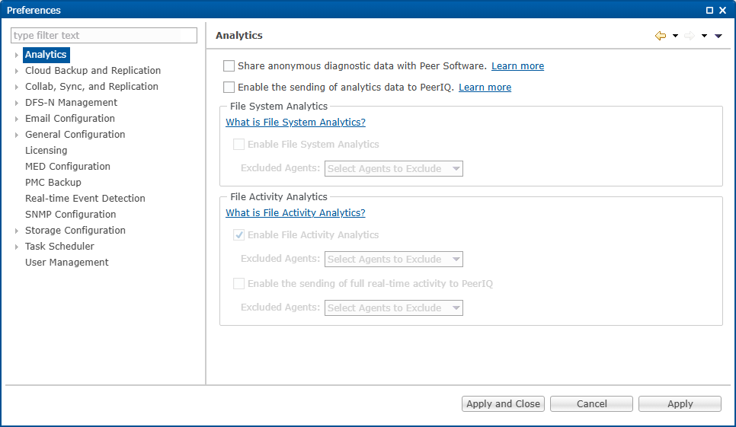Expand the Cloud Backup and Replication node

(x=17, y=71)
